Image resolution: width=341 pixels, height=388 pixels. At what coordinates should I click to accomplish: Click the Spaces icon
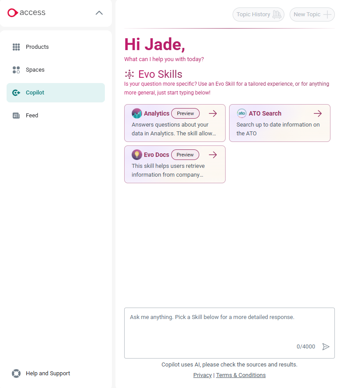pos(16,69)
